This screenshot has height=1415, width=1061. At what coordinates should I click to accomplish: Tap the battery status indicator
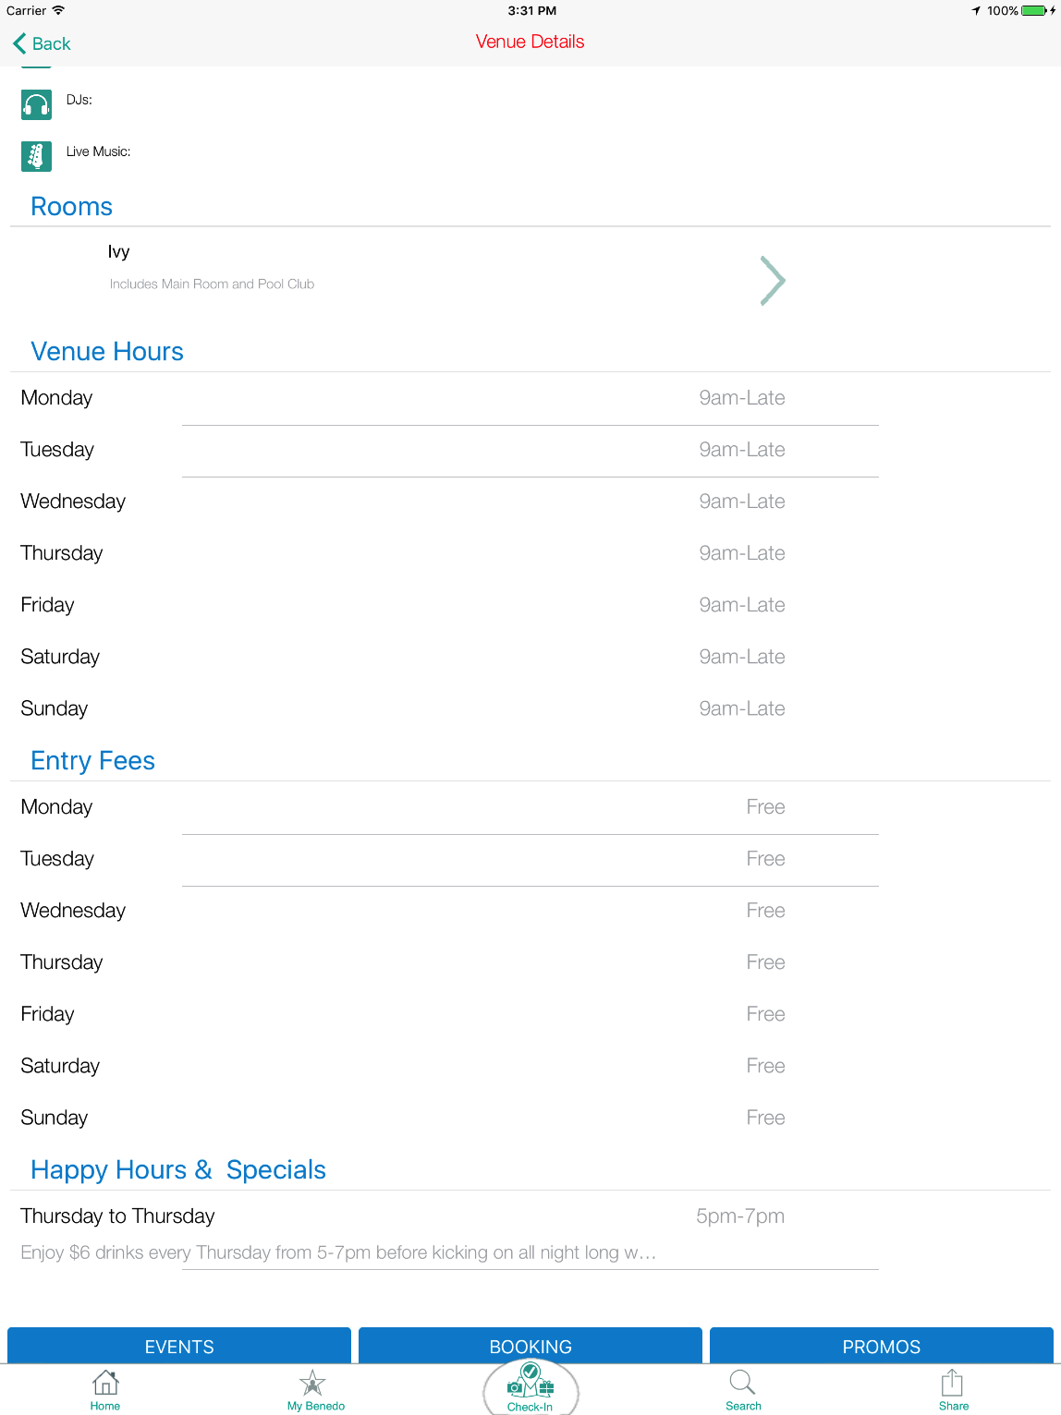pyautogui.click(x=1033, y=11)
